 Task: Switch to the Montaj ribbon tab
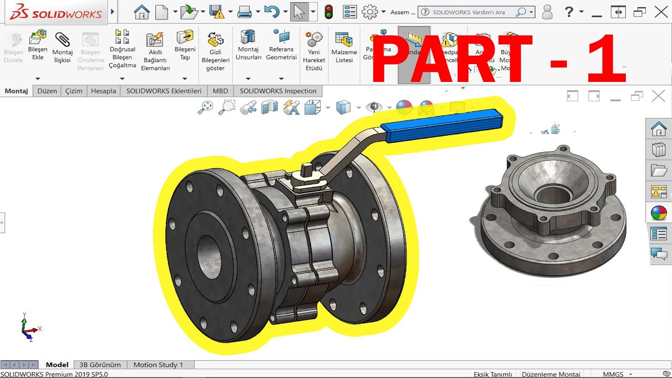(x=16, y=91)
